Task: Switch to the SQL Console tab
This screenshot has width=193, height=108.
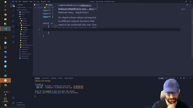Action: click(x=46, y=78)
